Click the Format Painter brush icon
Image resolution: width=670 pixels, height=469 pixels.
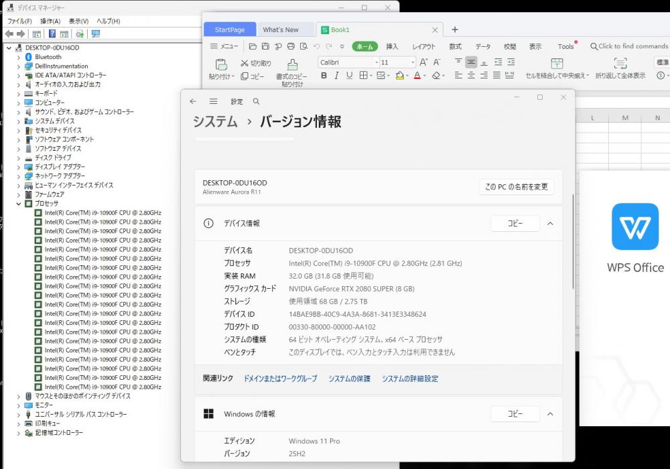pyautogui.click(x=292, y=64)
